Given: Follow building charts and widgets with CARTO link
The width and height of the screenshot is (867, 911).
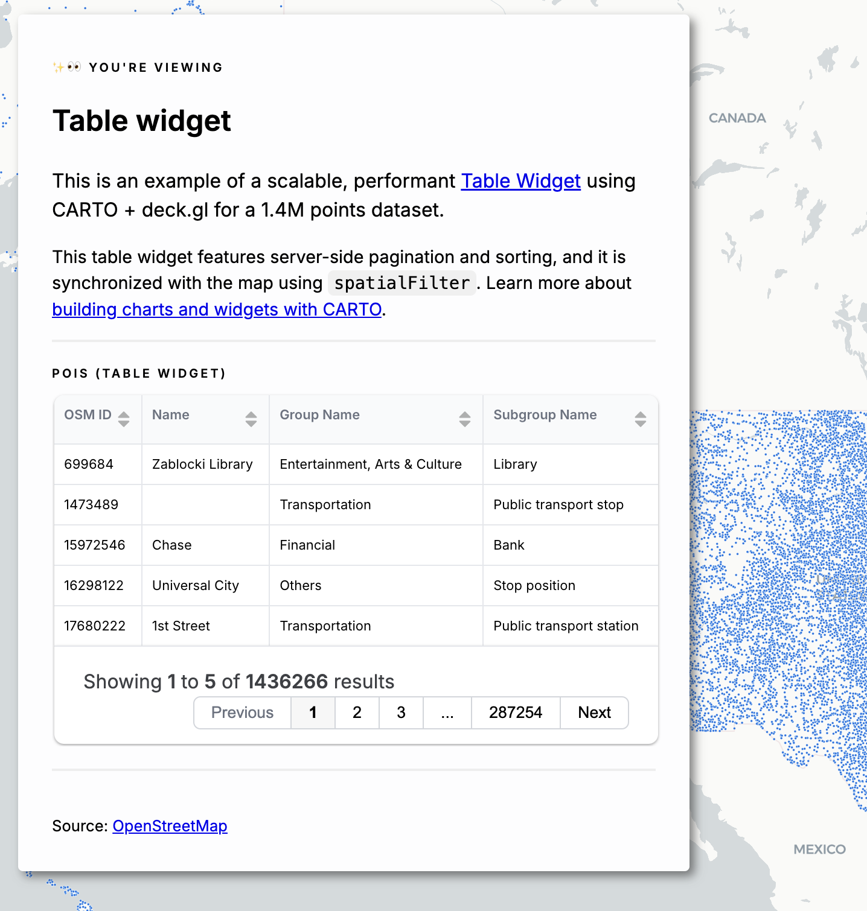Looking at the screenshot, I should click(217, 309).
